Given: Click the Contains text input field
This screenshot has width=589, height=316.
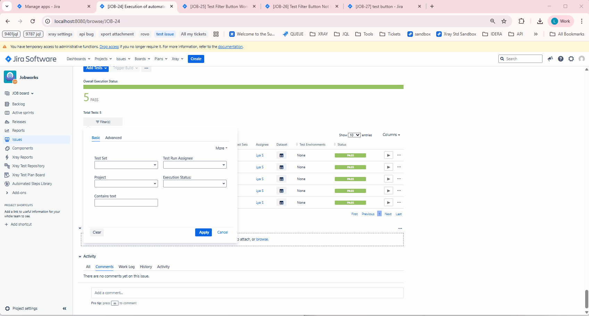Looking at the screenshot, I should 126,203.
